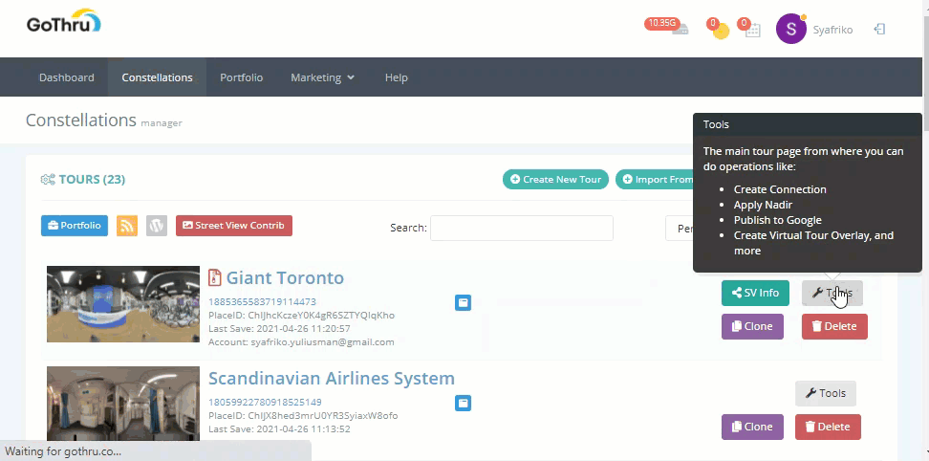
Task: Click the blue archive icon in Giant Toronto row
Action: click(x=463, y=303)
